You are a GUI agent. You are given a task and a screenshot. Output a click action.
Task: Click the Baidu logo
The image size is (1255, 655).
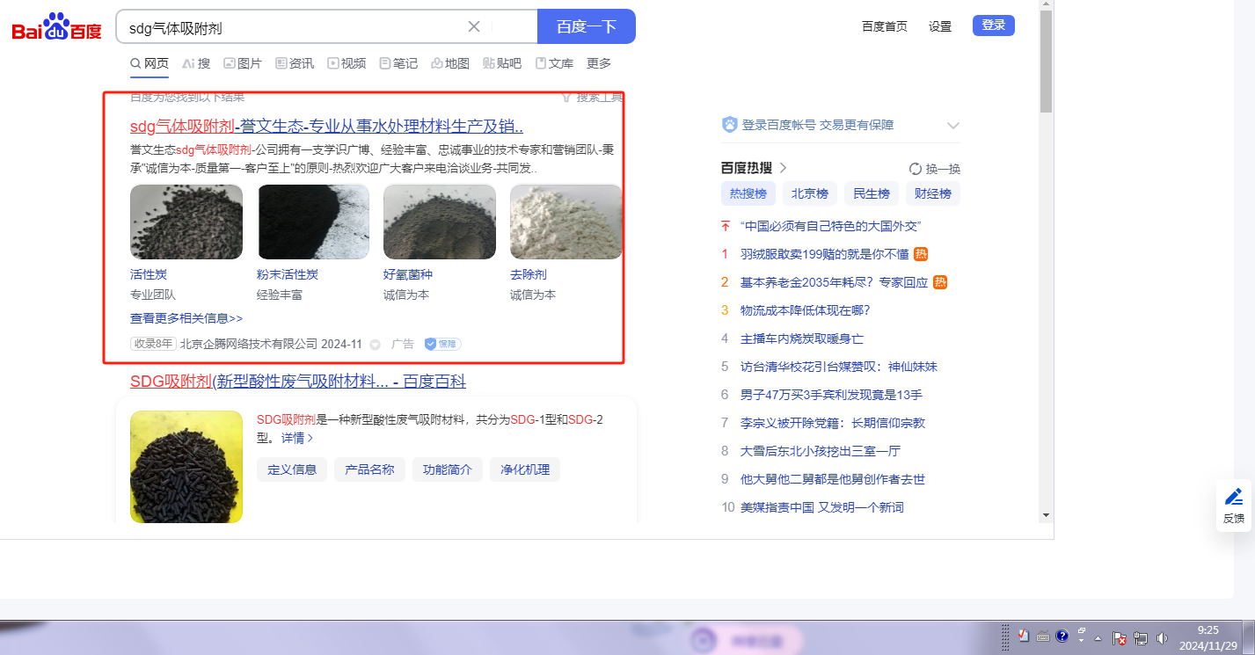(x=57, y=26)
